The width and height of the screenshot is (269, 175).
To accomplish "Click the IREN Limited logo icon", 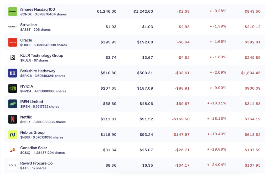I will pos(13,104).
